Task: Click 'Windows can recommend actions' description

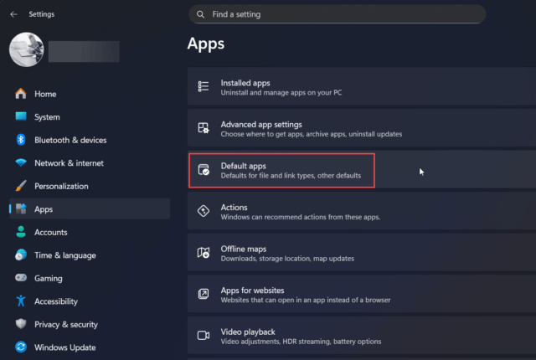Action: click(x=300, y=217)
